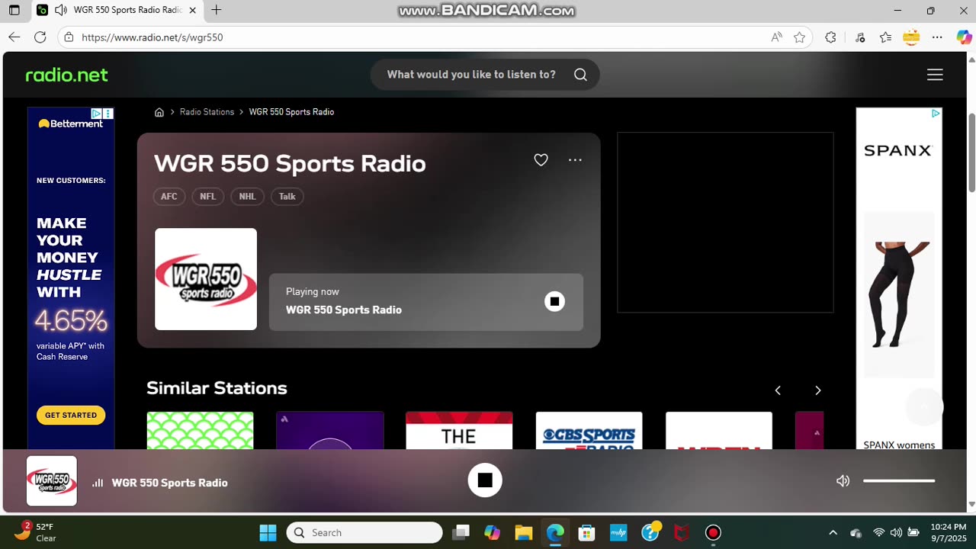Viewport: 976px width, 549px height.
Task: Open the browser Favorites list icon
Action: [x=885, y=37]
